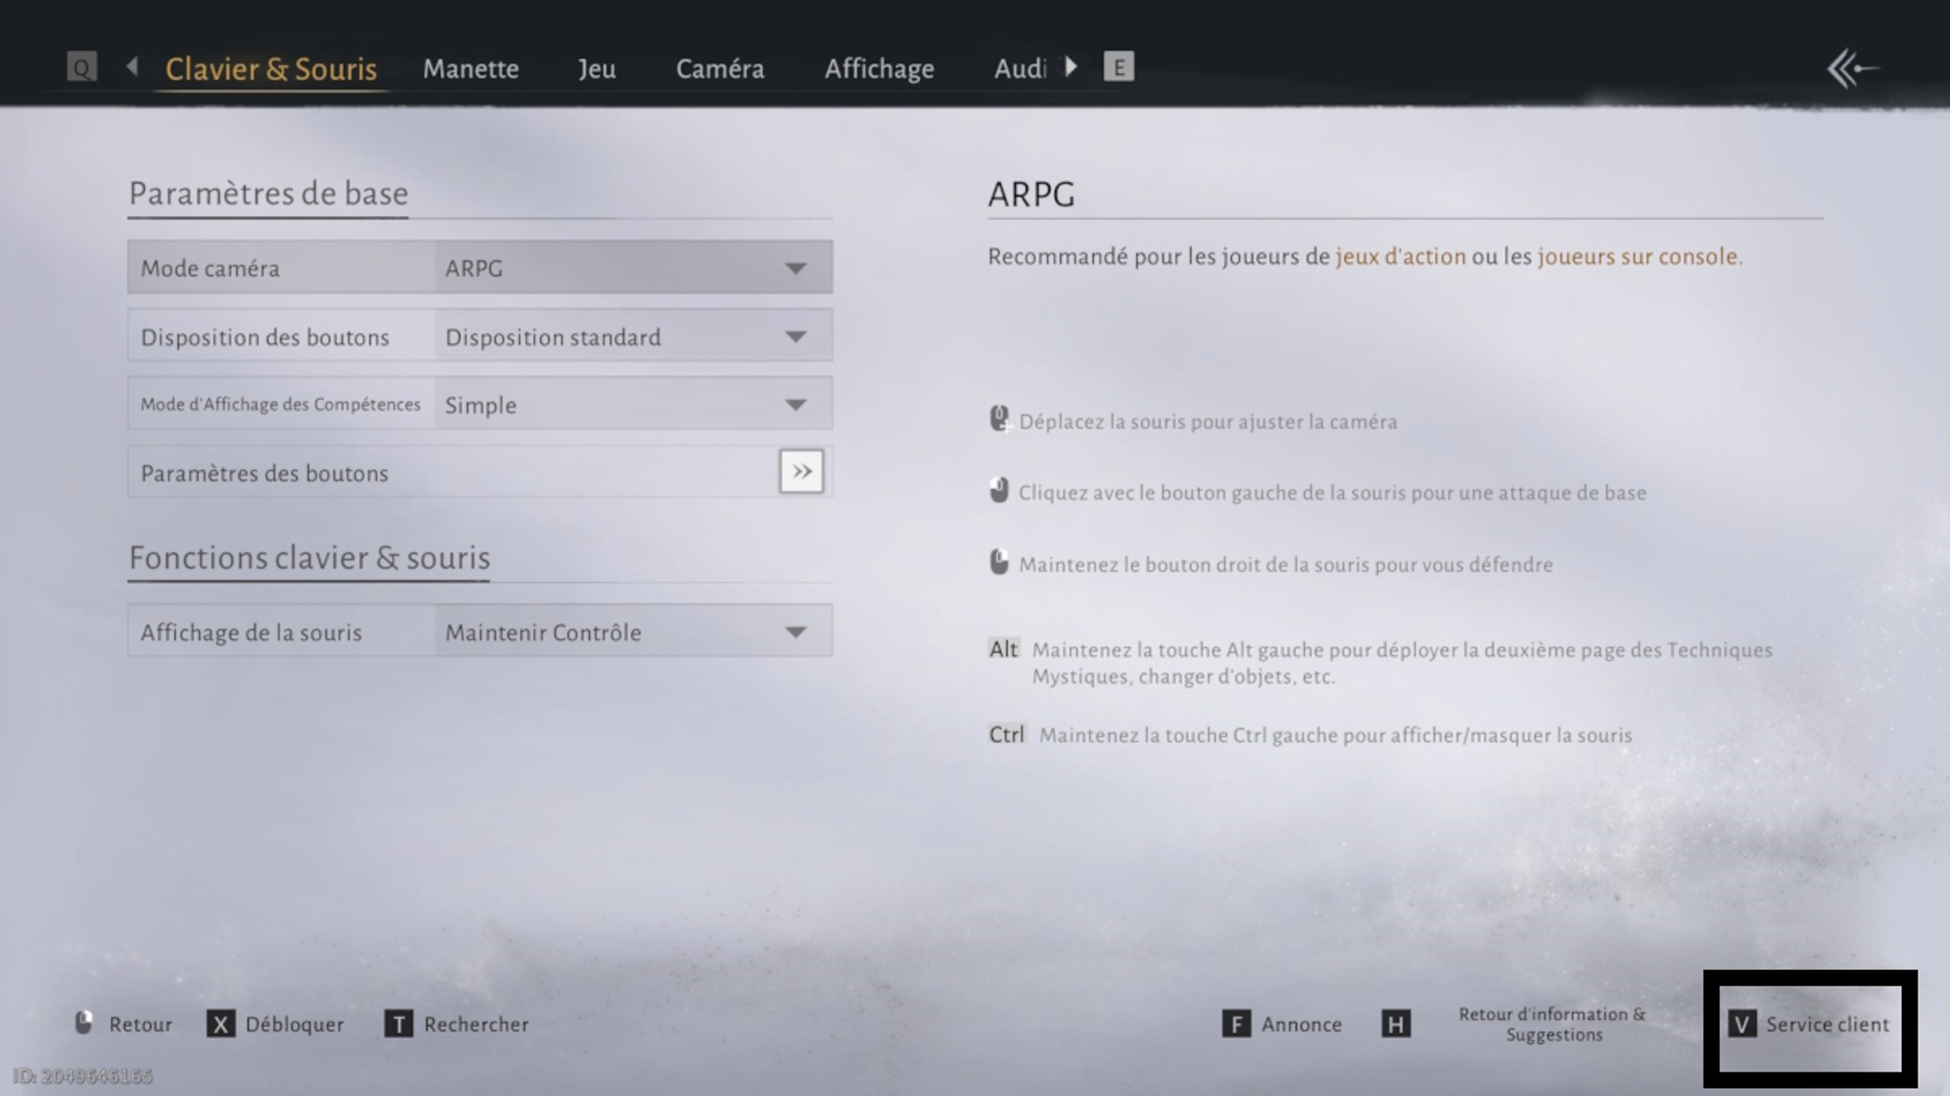
Task: Open Mode d'Affichage des Compétences dropdown
Action: point(633,404)
